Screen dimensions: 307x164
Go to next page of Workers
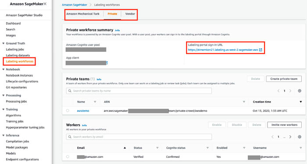[x=290, y=137]
